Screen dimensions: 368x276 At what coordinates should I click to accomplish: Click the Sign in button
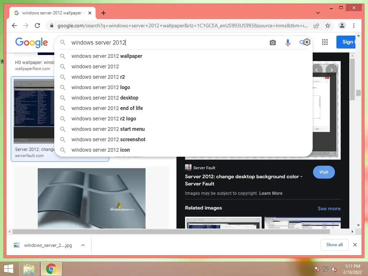tap(346, 42)
